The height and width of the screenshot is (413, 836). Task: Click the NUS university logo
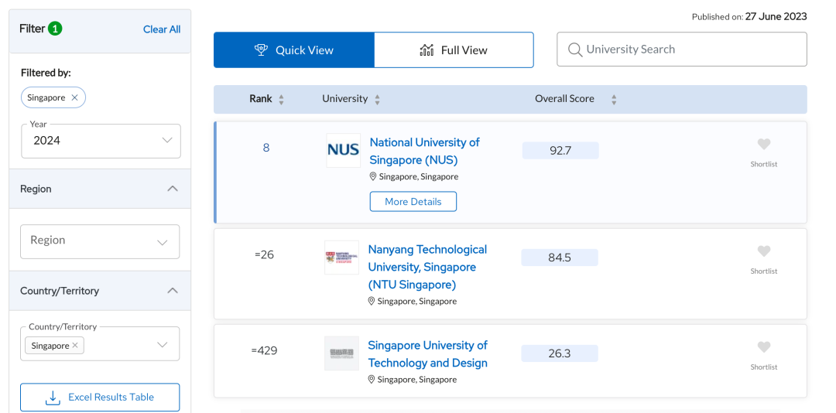point(344,150)
